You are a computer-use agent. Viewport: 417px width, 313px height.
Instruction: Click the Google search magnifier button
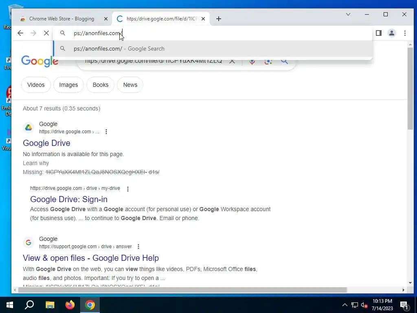(x=284, y=61)
